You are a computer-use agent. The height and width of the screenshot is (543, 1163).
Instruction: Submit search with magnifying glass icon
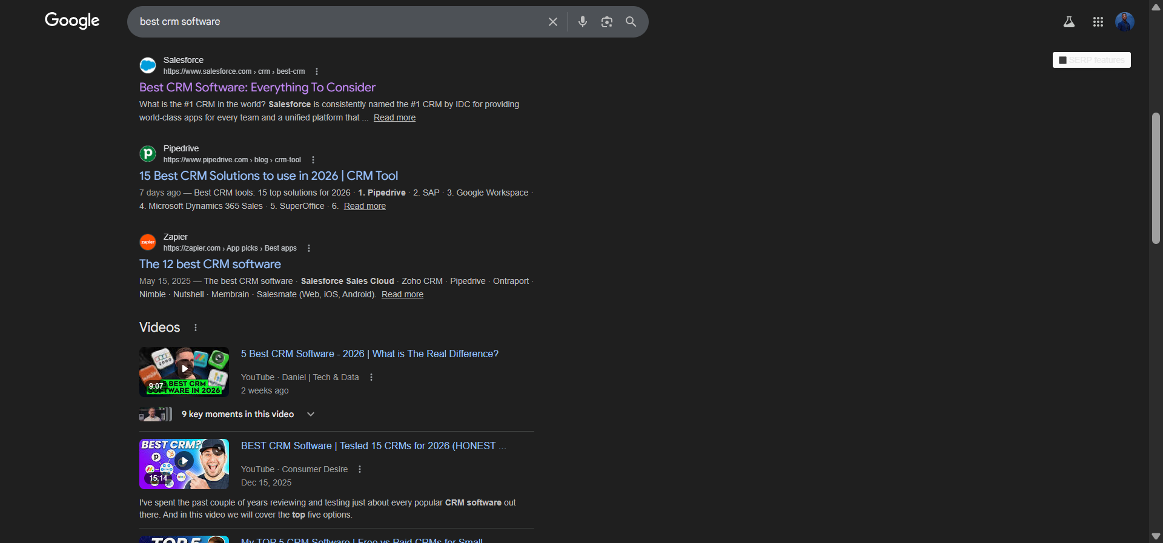tap(631, 22)
